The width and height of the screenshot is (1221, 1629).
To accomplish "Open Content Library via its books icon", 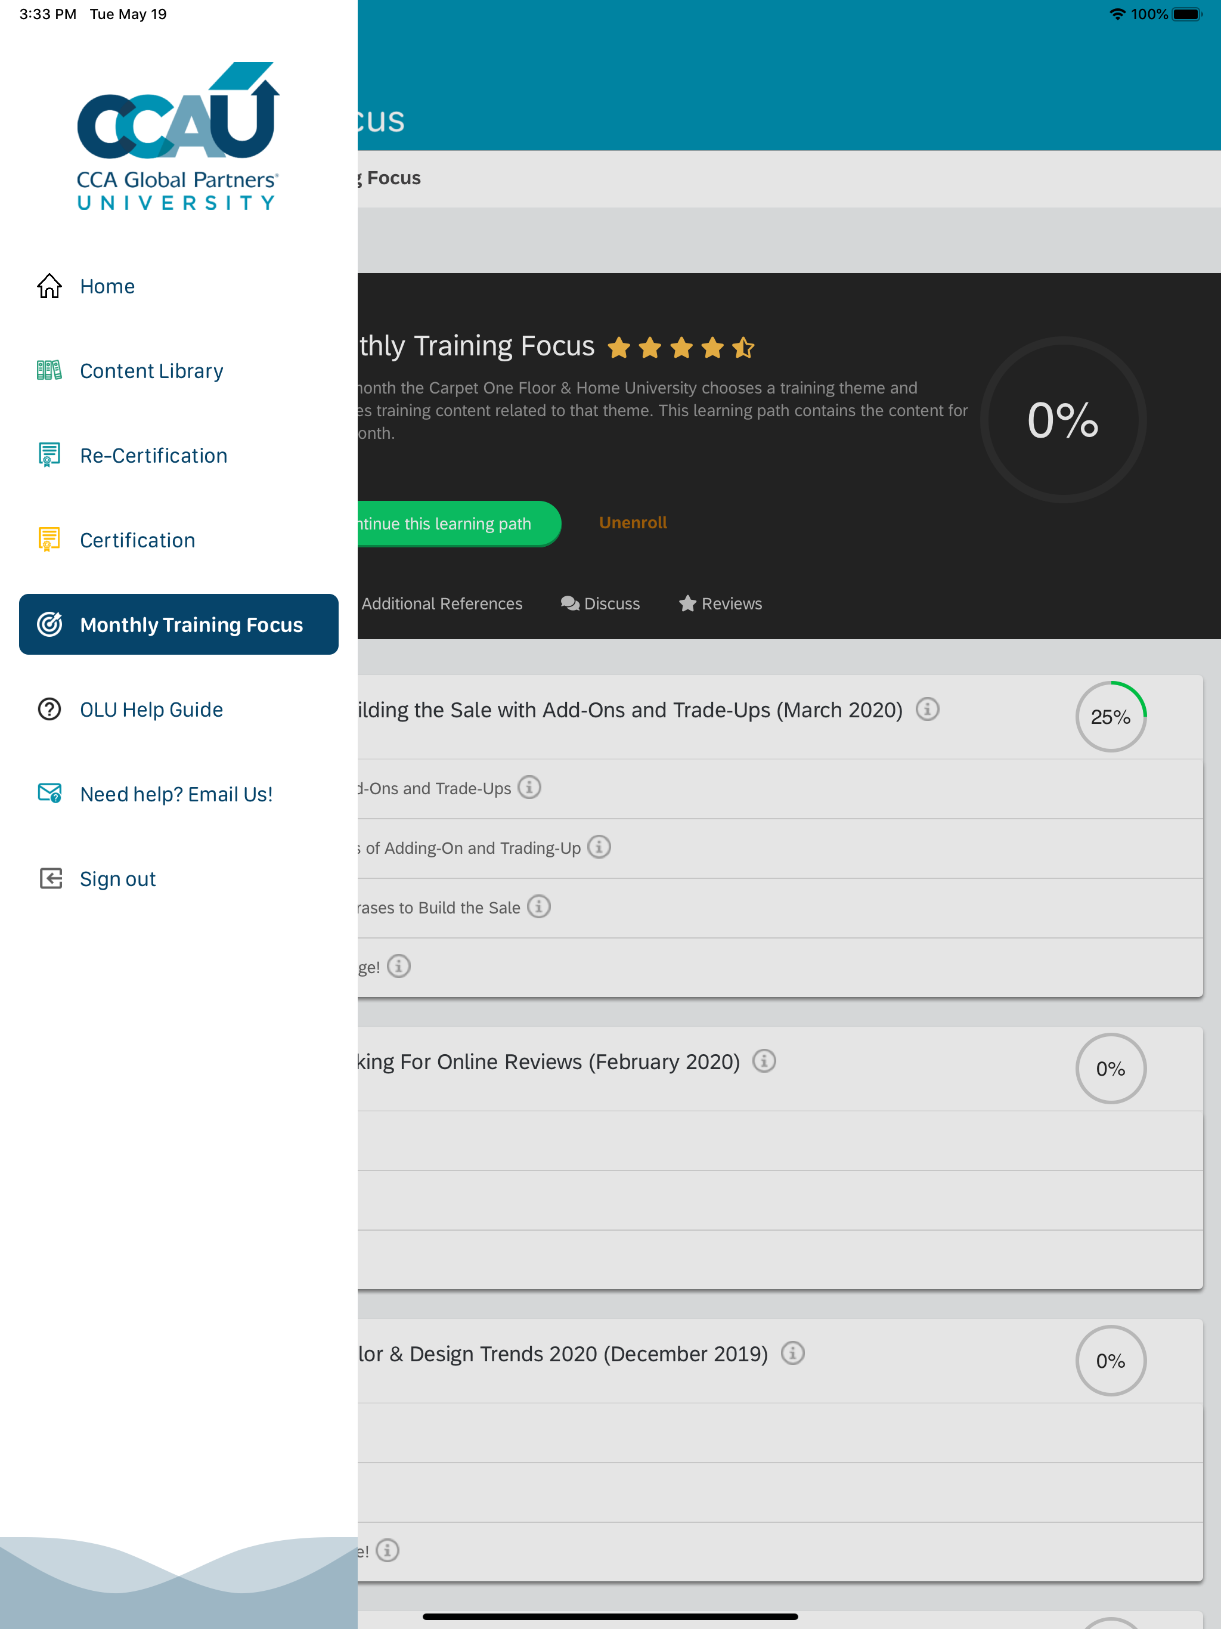I will 49,370.
